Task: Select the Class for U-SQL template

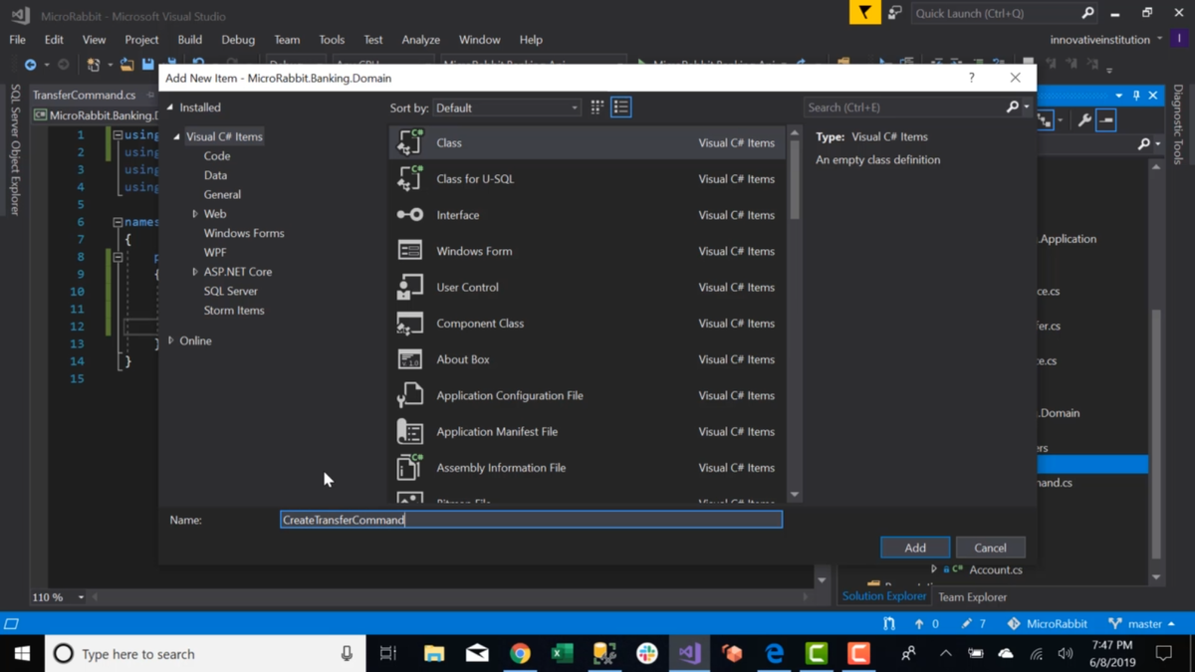Action: click(x=588, y=179)
